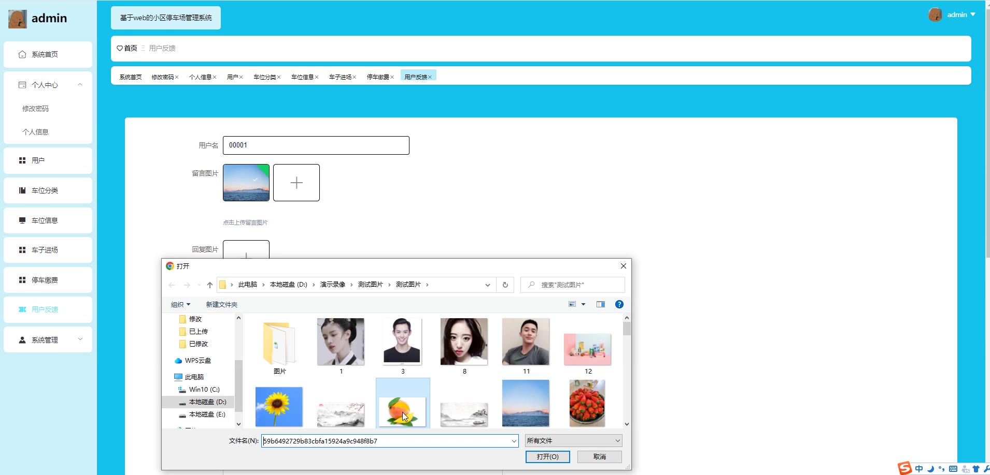The image size is (990, 475).
Task: Click the 取消 button
Action: (x=600, y=457)
